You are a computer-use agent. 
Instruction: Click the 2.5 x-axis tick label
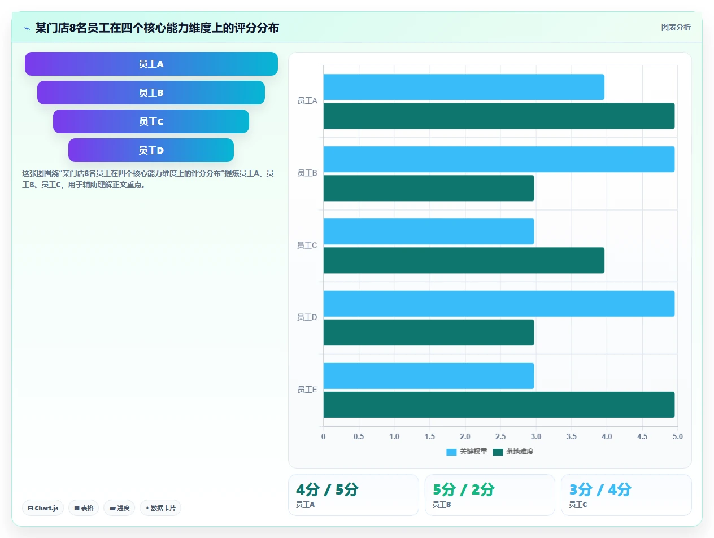pyautogui.click(x=500, y=436)
